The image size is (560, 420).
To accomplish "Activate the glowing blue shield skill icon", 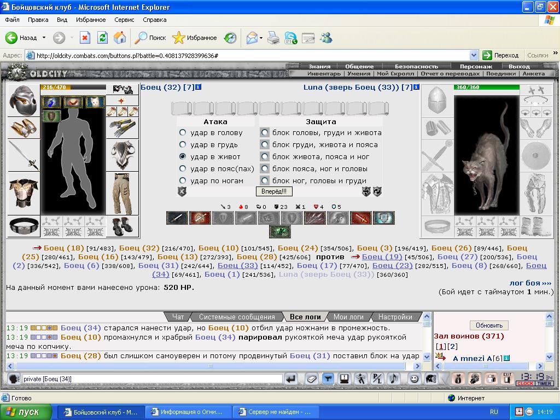I will (383, 218).
